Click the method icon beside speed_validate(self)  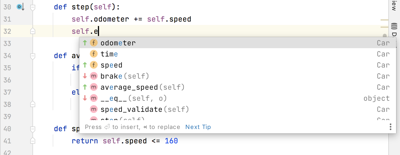coord(94,109)
